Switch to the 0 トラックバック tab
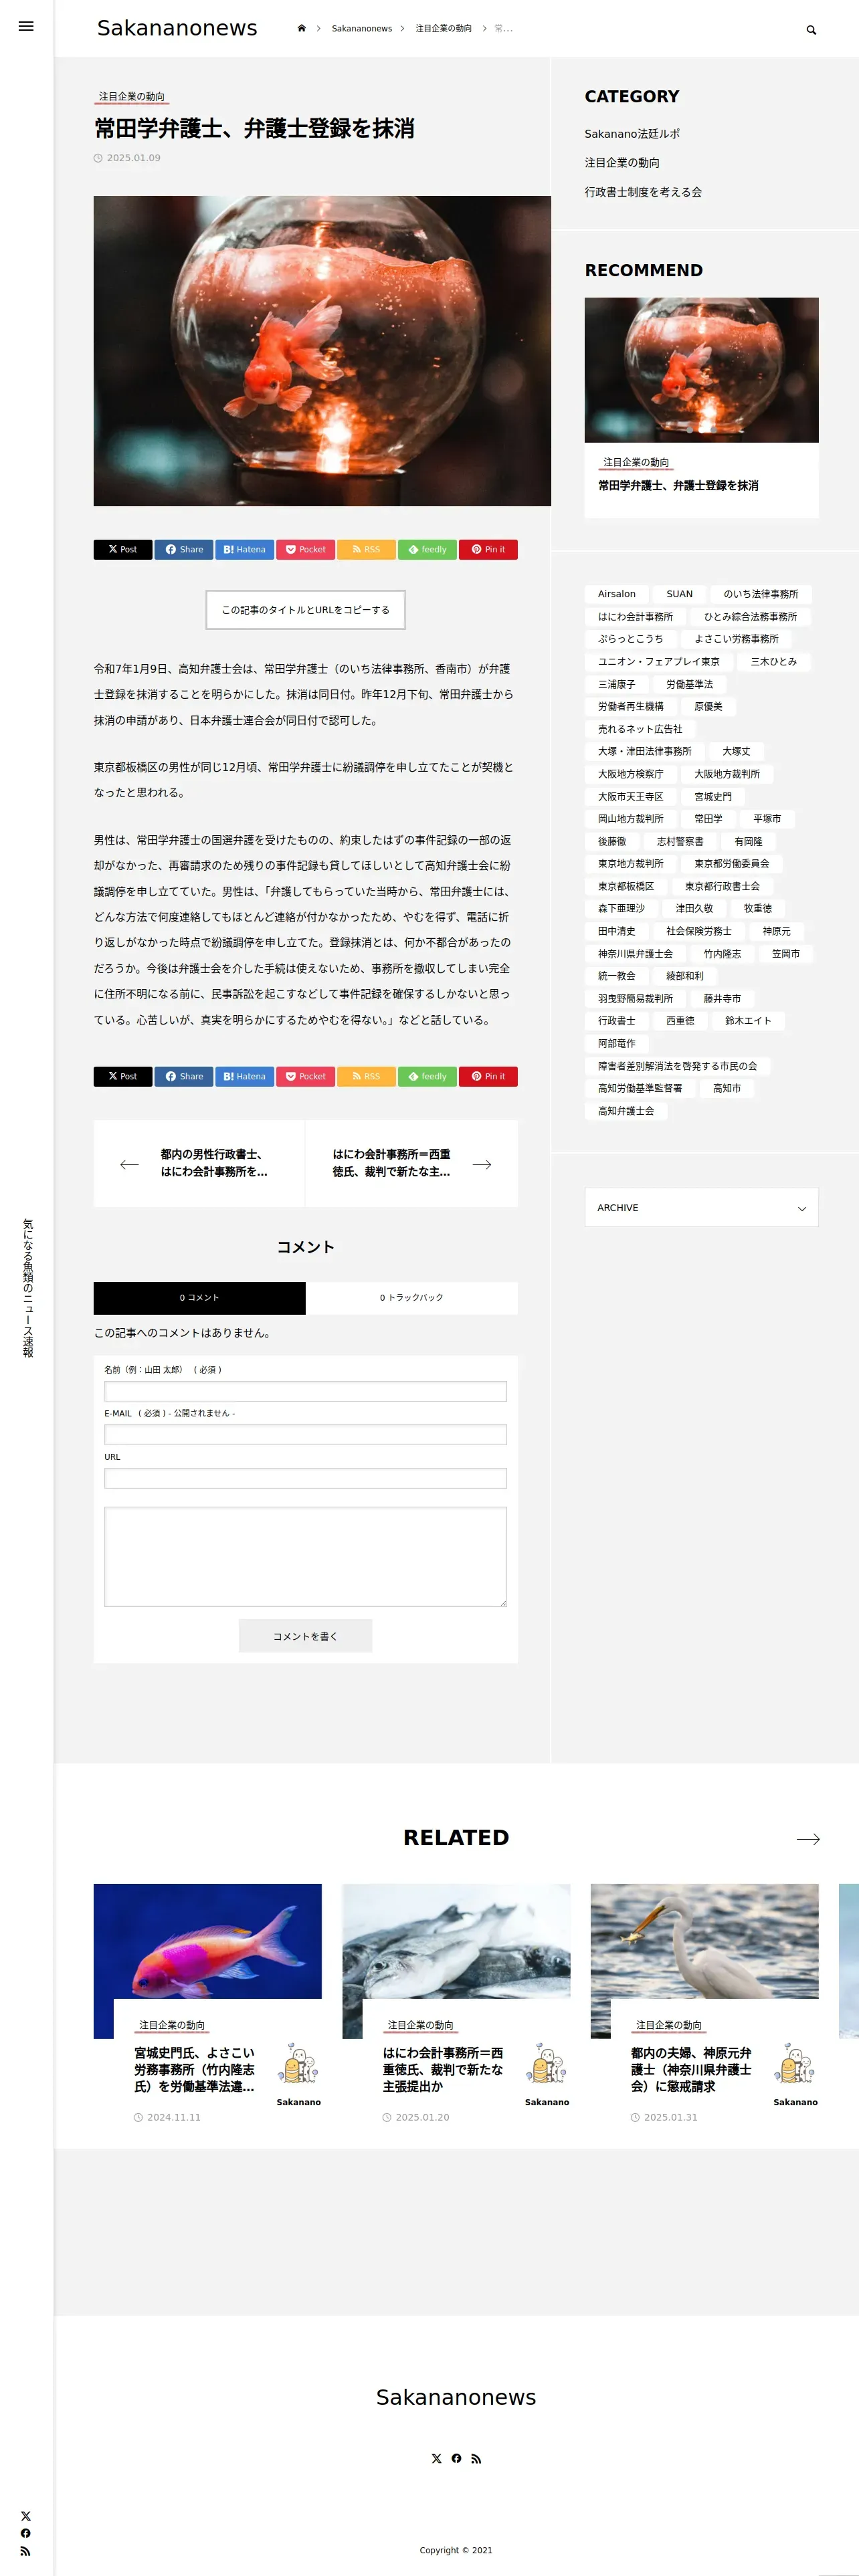The image size is (859, 2576). click(x=412, y=1297)
